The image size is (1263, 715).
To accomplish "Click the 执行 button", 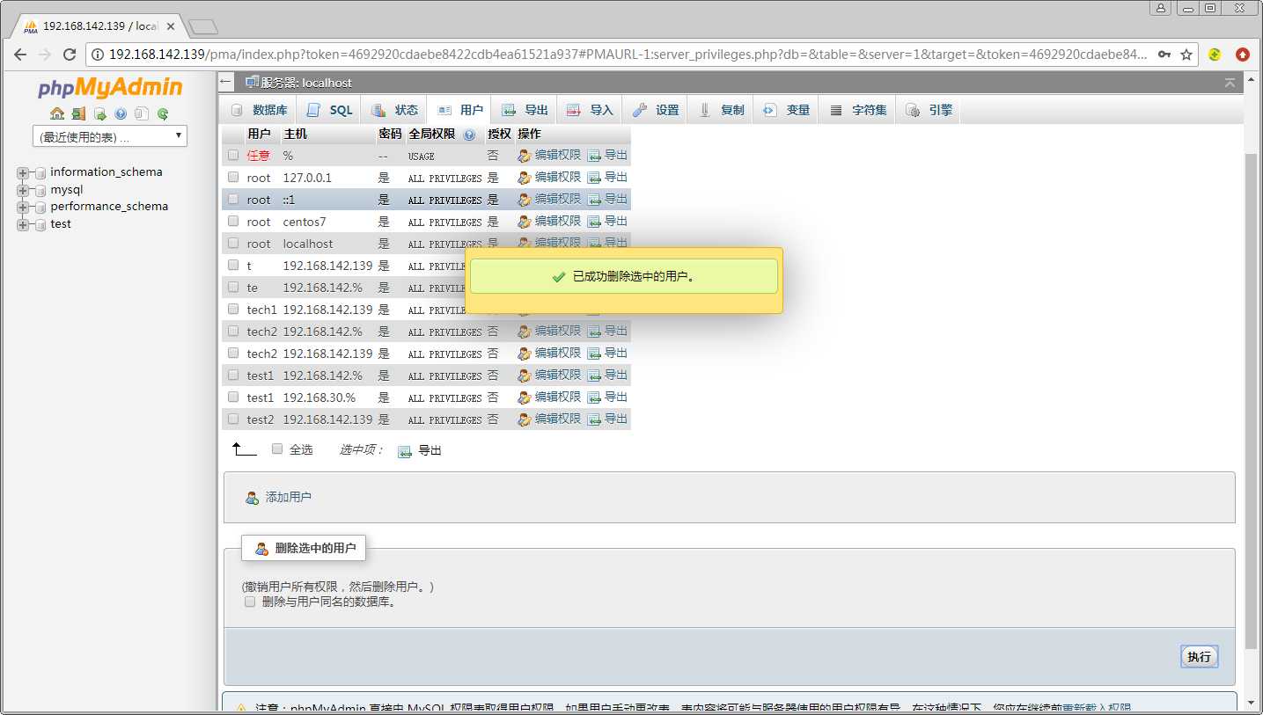I will click(1199, 657).
